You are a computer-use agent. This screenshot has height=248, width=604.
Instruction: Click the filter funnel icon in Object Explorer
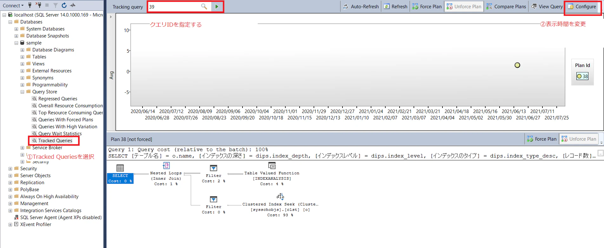(x=56, y=5)
